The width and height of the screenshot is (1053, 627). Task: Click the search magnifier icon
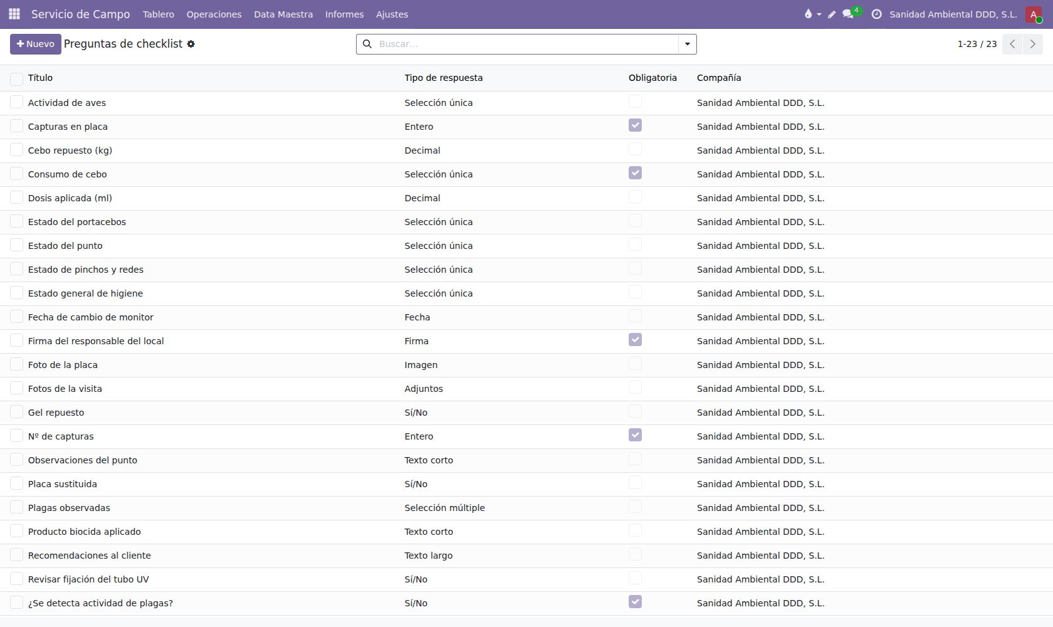coord(367,44)
